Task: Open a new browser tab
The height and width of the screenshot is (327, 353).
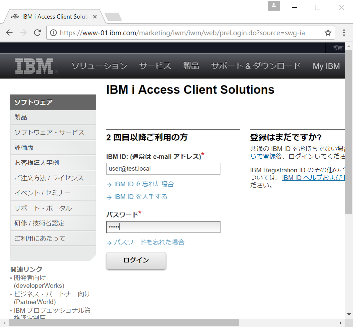Action: tap(113, 16)
